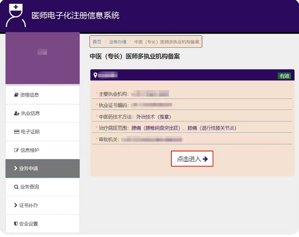Click the shield icon beside 安全设置
This screenshot has width=299, height=237.
(x=16, y=224)
